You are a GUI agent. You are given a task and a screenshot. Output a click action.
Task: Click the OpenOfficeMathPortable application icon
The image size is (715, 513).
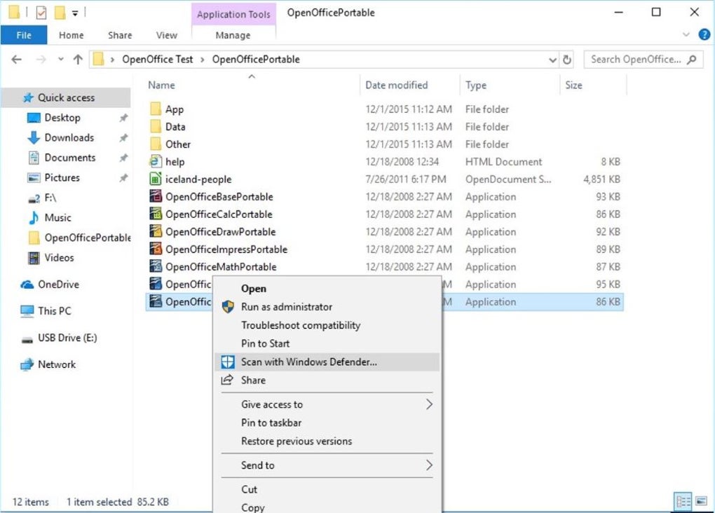[156, 266]
